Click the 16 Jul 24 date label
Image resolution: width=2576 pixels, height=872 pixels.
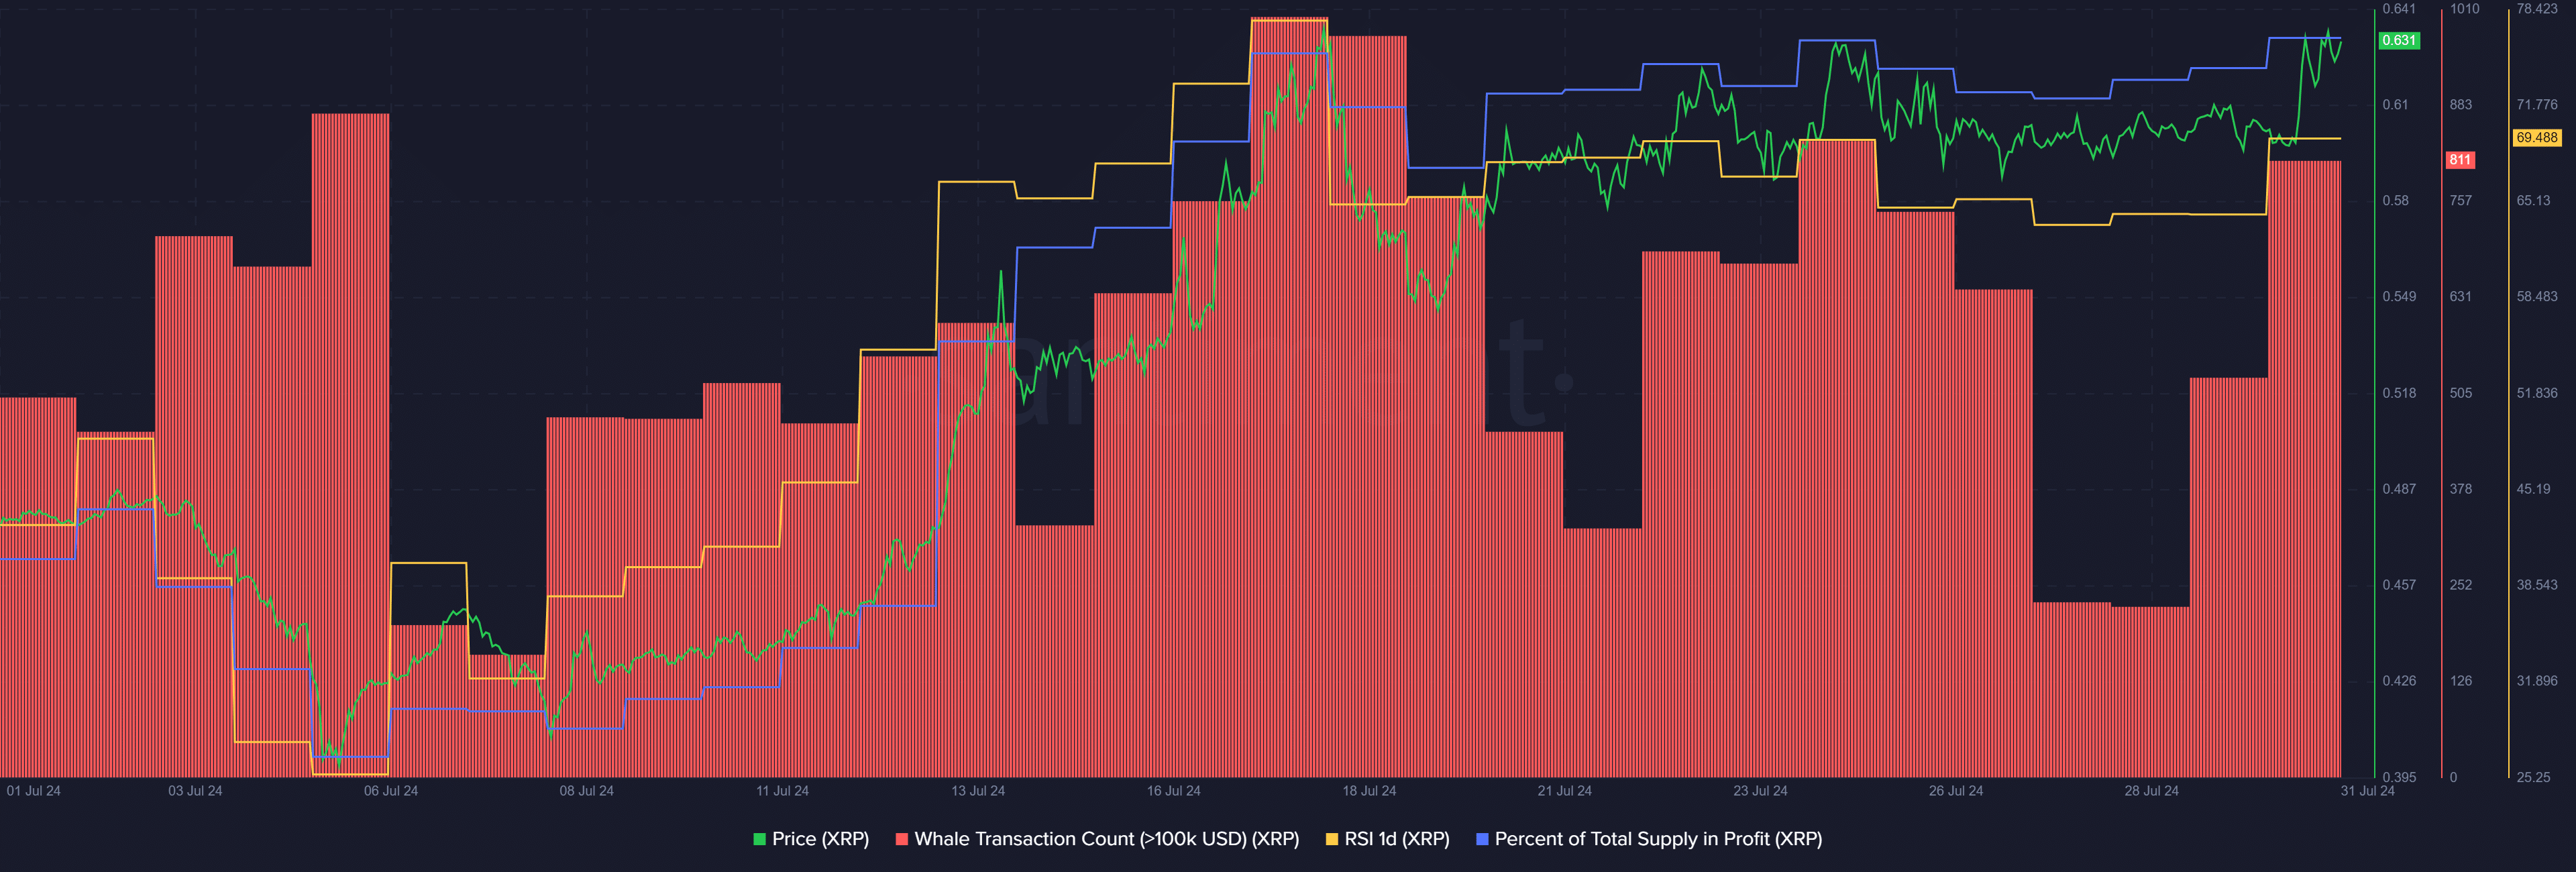1174,791
